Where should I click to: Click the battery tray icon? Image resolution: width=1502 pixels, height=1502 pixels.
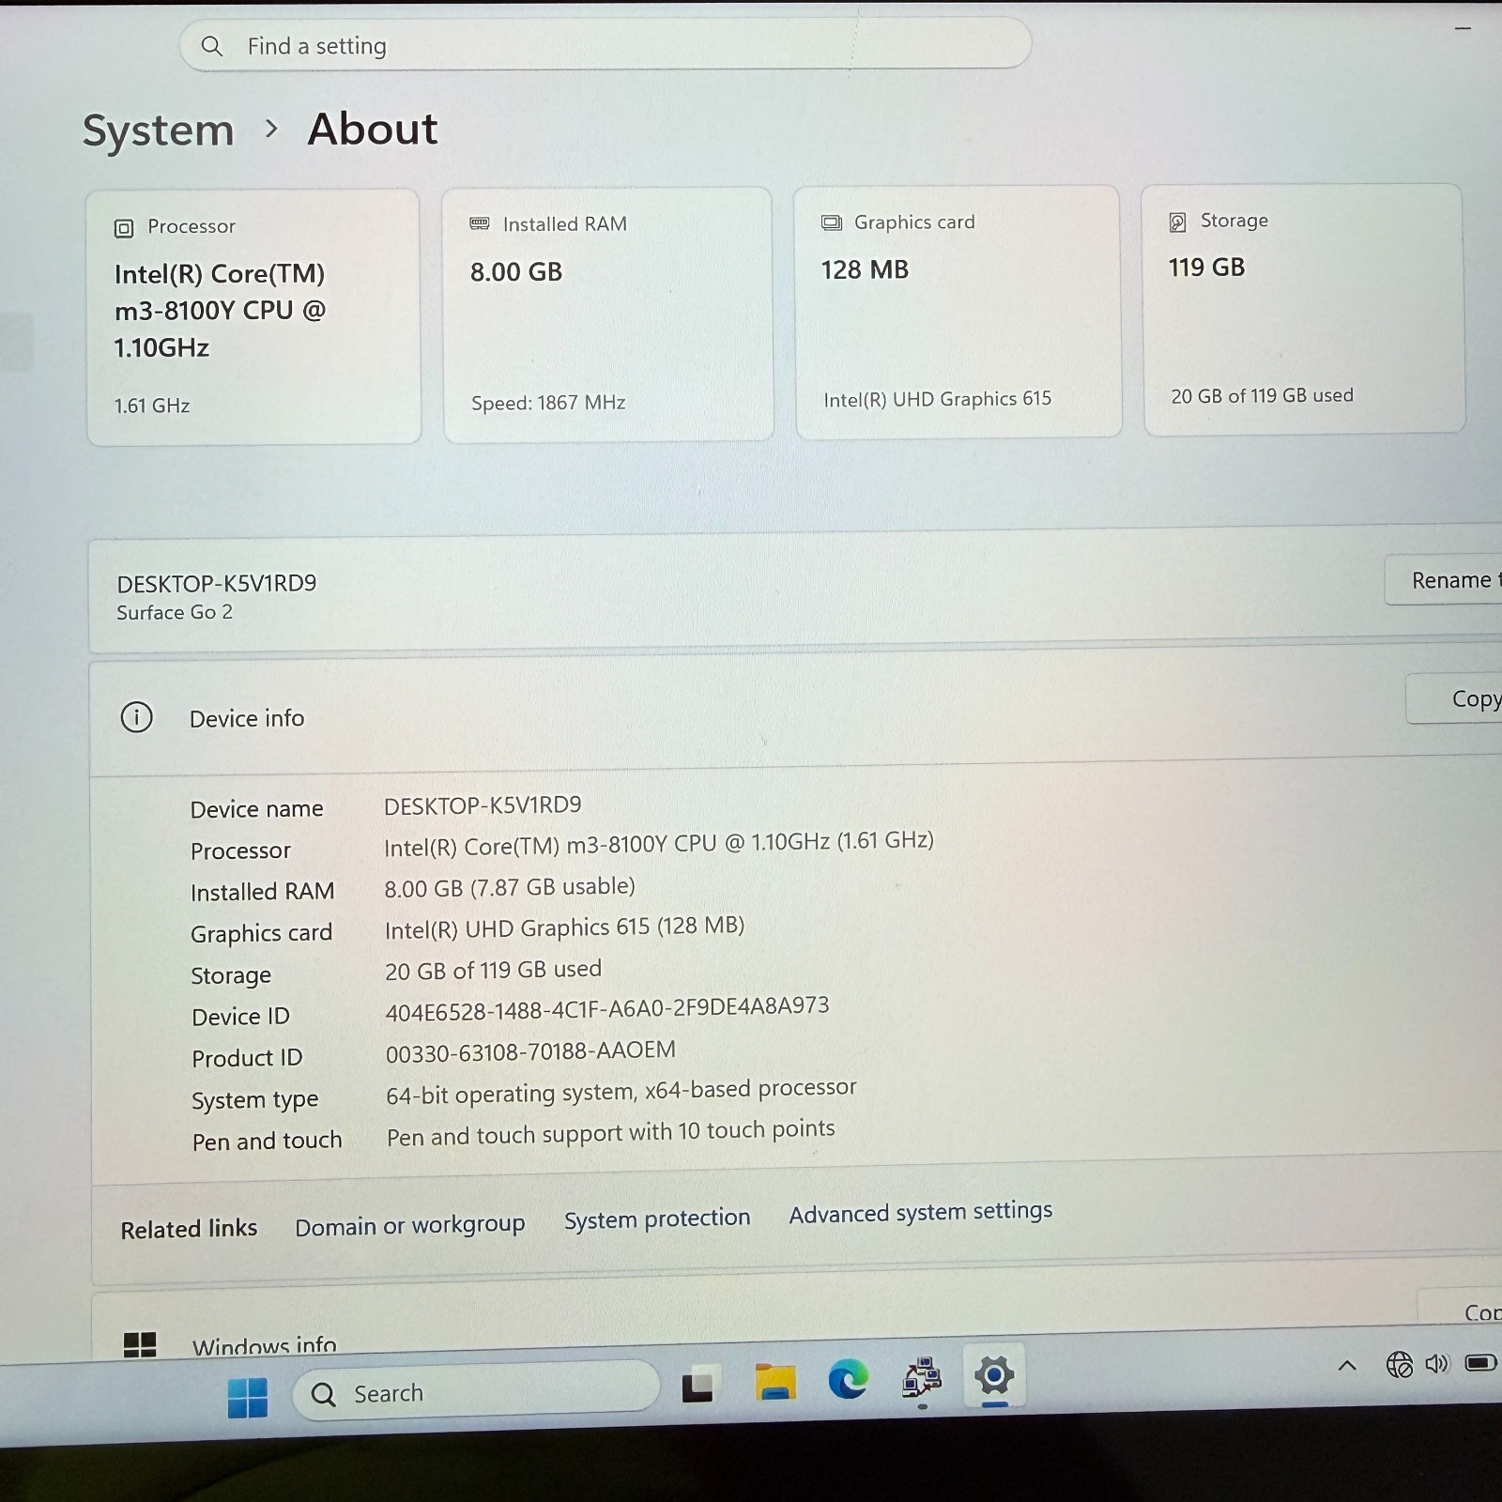(x=1480, y=1362)
